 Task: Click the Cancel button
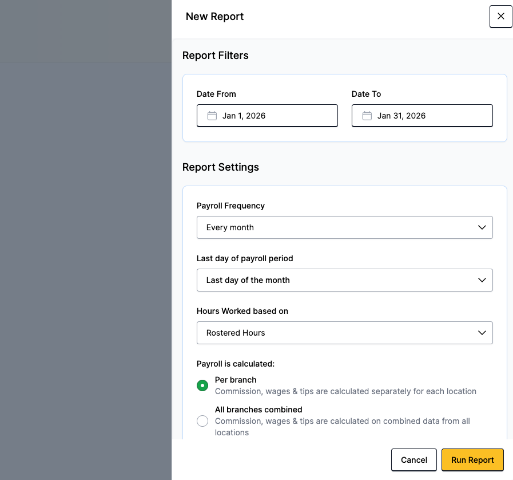click(413, 460)
